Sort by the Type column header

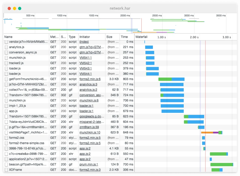(73, 37)
